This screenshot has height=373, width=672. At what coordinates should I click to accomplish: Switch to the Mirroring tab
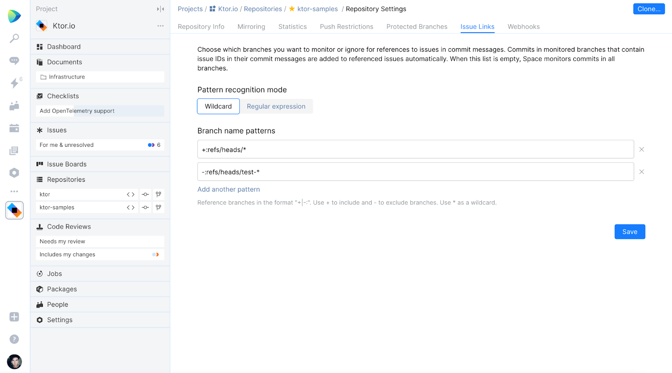coord(251,26)
